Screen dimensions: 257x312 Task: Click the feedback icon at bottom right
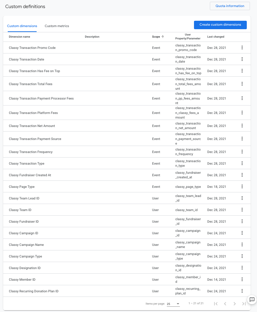point(252,299)
